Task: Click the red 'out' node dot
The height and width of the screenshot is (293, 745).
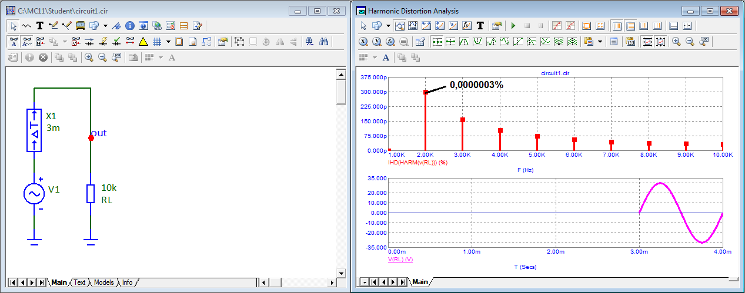Action: coord(91,138)
